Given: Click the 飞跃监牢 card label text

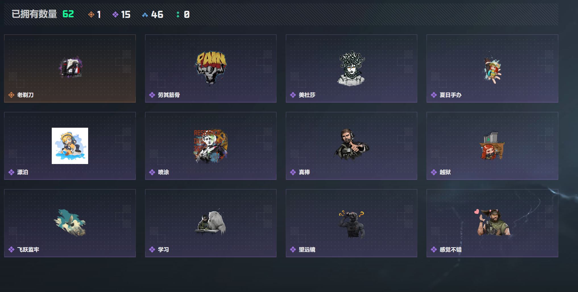Looking at the screenshot, I should tap(28, 250).
